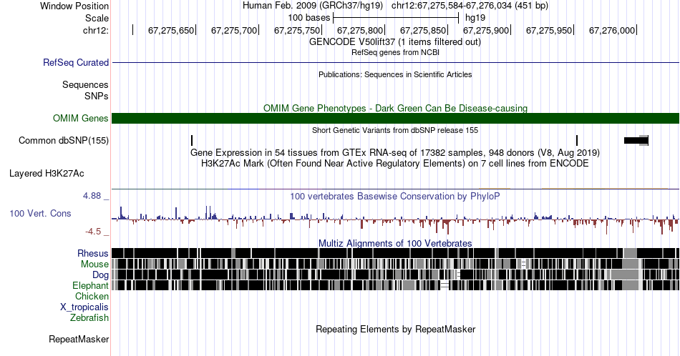Click the RefSeq genes from NCBI title

coord(395,52)
